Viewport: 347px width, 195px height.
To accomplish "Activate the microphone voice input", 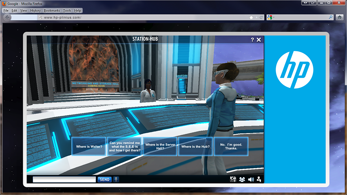I will tap(116, 179).
